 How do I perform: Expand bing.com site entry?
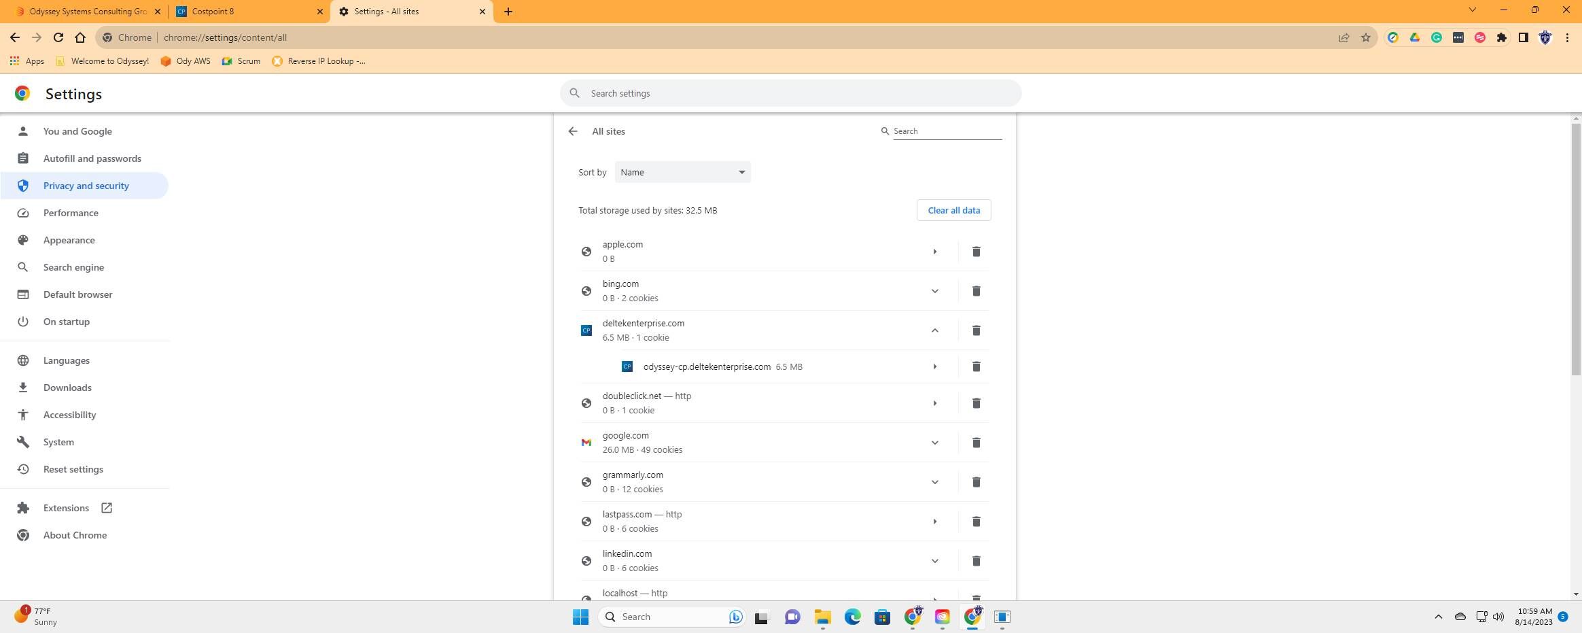pyautogui.click(x=934, y=291)
